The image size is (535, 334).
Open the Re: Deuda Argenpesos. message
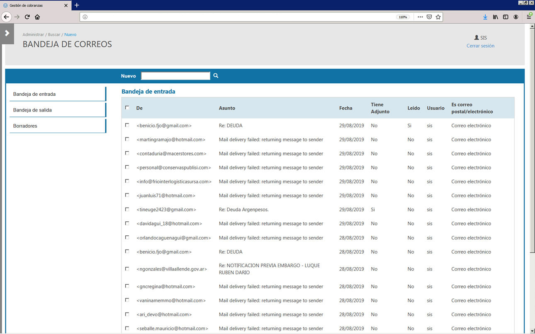coord(243,209)
